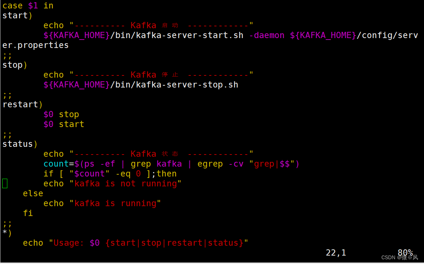Click the "egrep -cv" pipeline segment
The image size is (424, 264).
220,164
